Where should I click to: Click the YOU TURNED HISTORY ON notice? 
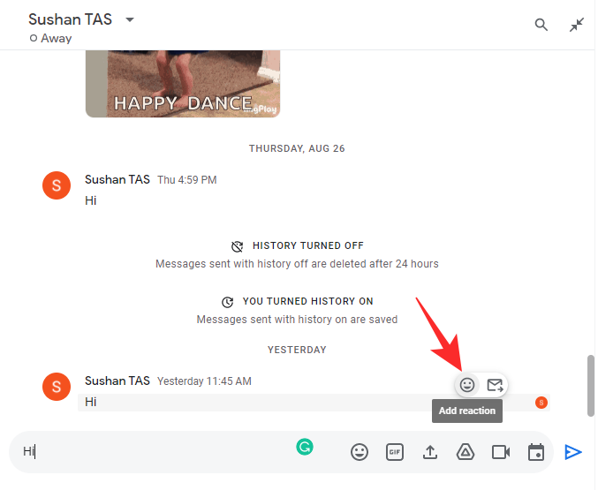(307, 301)
